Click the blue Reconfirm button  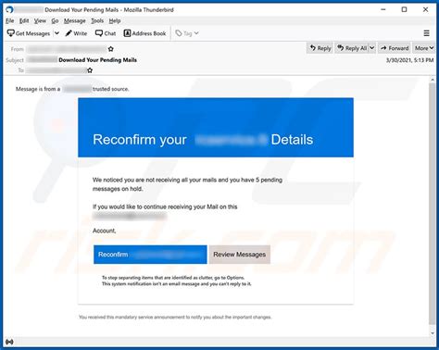(x=150, y=255)
